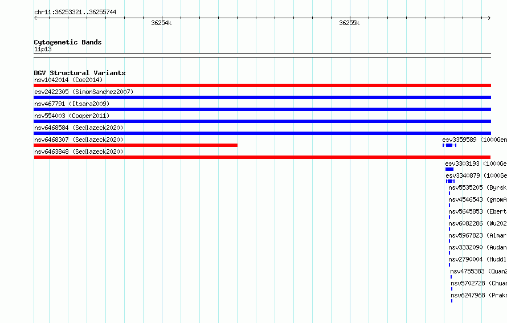Click the ruler's left arrowhead

click(x=35, y=18)
